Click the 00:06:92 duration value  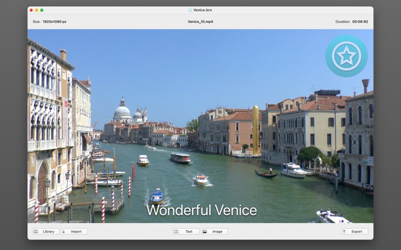(360, 21)
